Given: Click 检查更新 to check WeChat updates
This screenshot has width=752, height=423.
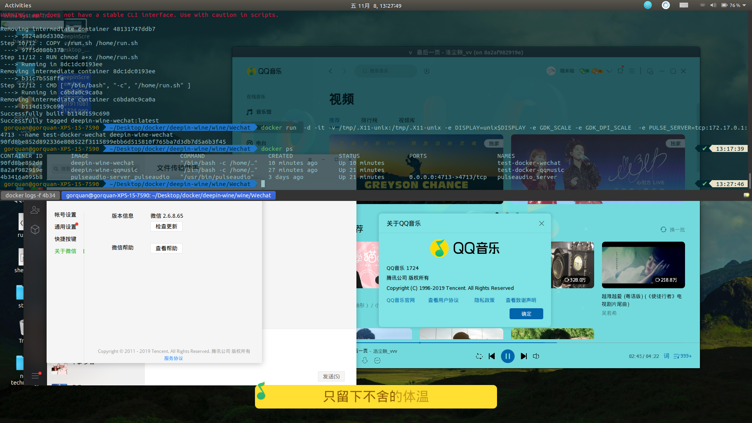Looking at the screenshot, I should pos(166,226).
